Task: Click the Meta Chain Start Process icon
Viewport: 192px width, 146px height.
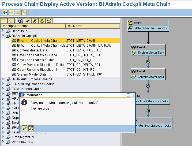Action: [x=130, y=28]
